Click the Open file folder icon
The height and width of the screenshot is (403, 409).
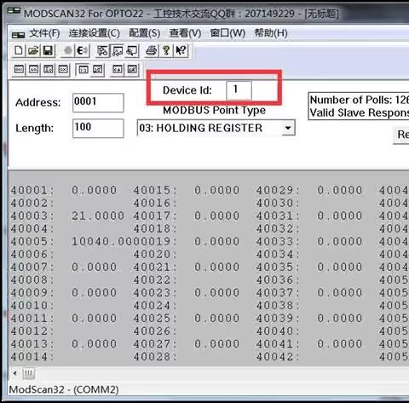point(33,51)
